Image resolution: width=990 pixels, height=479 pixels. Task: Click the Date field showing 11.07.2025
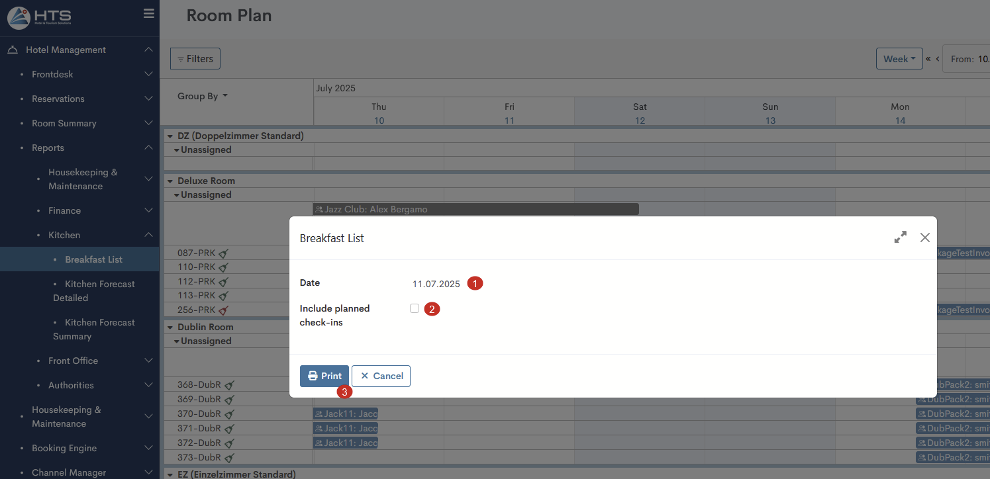pos(436,284)
